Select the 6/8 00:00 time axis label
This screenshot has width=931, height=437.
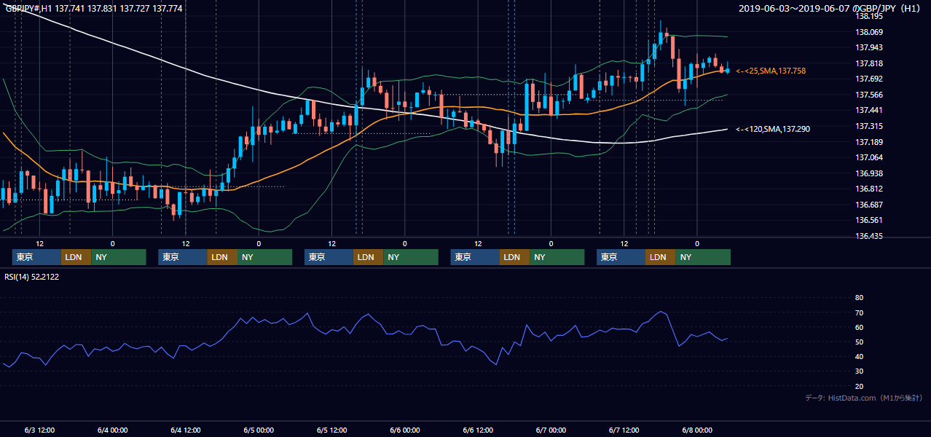[696, 430]
